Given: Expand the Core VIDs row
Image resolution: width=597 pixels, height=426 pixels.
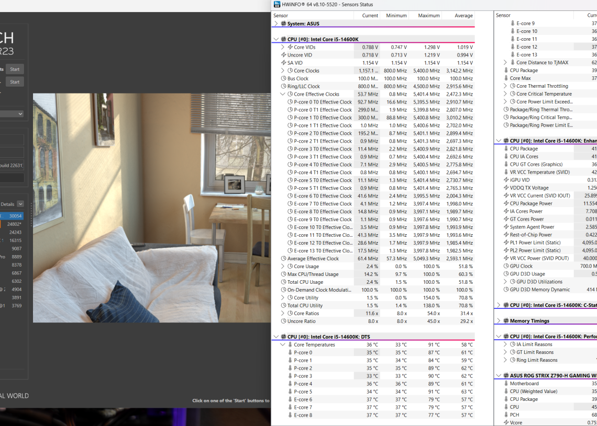Looking at the screenshot, I should (282, 47).
